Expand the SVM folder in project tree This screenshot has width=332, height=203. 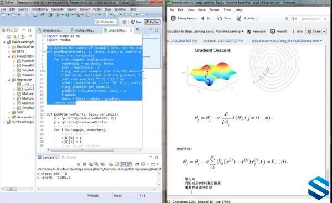point(9,112)
